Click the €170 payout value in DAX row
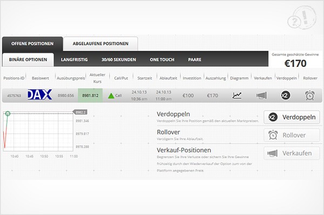324x215 pixels. 212,96
